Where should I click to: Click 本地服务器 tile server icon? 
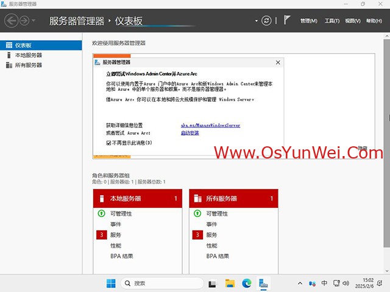tap(102, 199)
